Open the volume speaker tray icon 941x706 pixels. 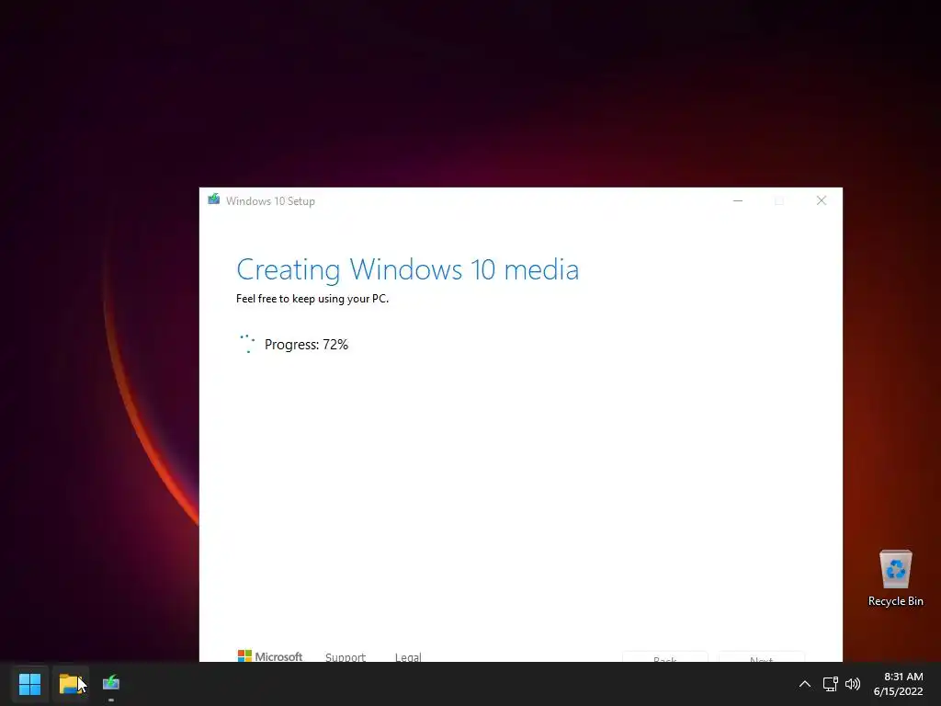click(x=852, y=684)
